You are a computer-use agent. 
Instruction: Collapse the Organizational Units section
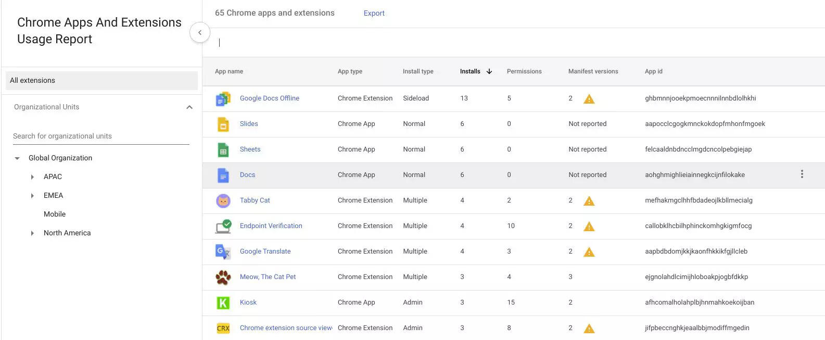pyautogui.click(x=189, y=107)
